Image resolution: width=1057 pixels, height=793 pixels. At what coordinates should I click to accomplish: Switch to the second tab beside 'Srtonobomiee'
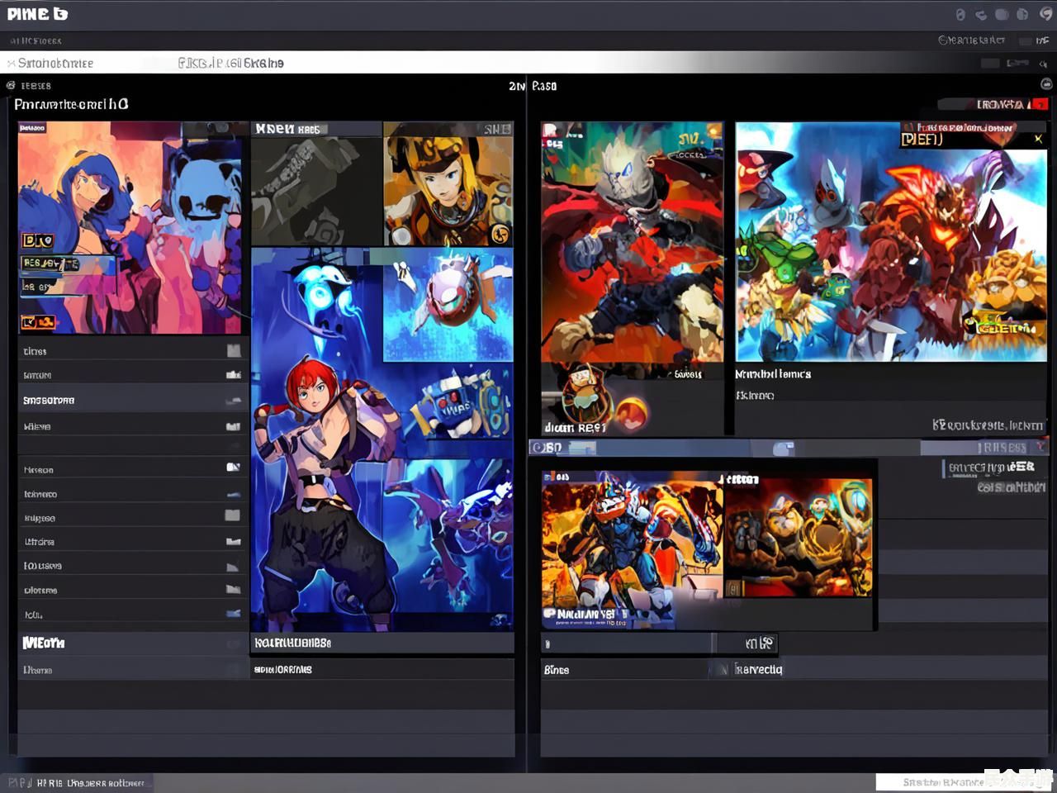click(x=230, y=63)
